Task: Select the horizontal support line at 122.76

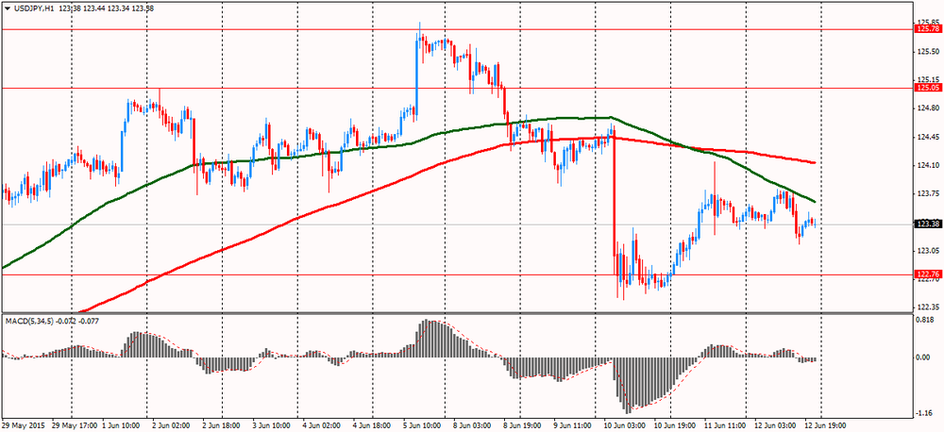Action: (x=283, y=274)
